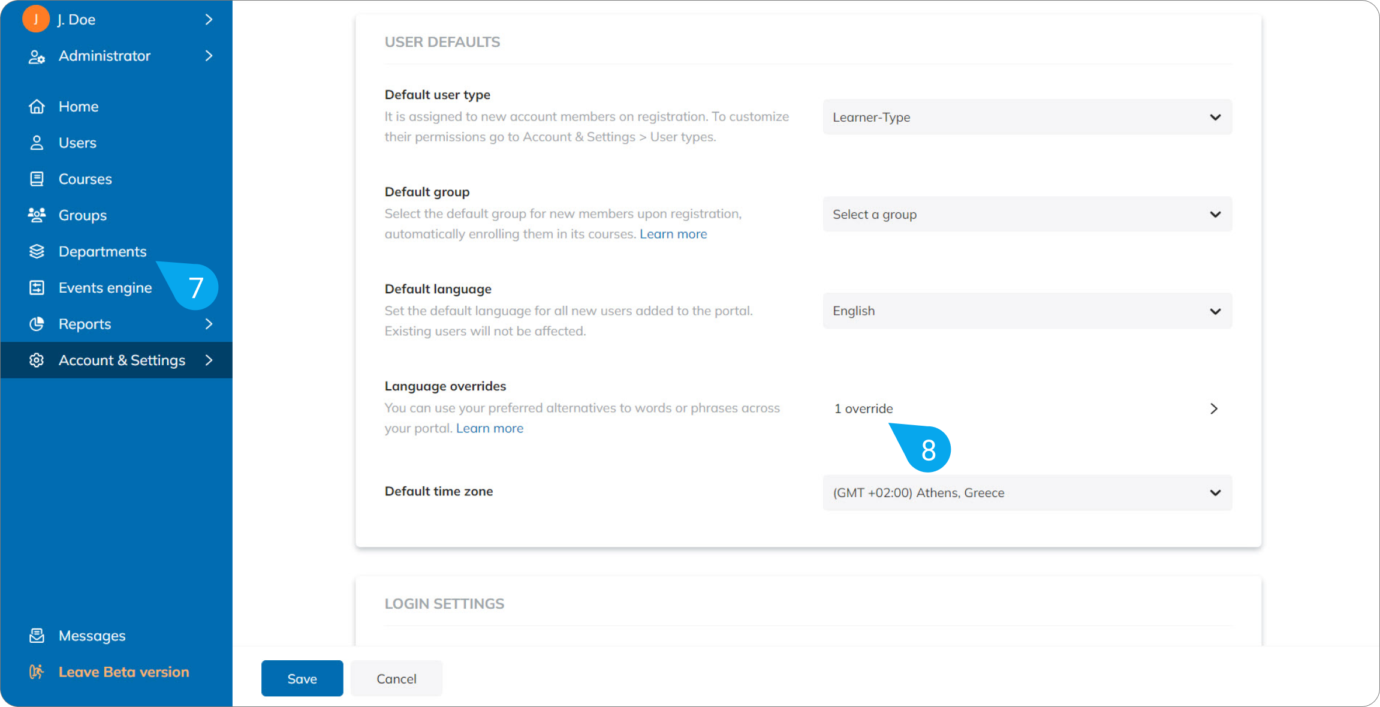The width and height of the screenshot is (1380, 707).
Task: Expand the Account & Settings chevron
Action: [209, 360]
